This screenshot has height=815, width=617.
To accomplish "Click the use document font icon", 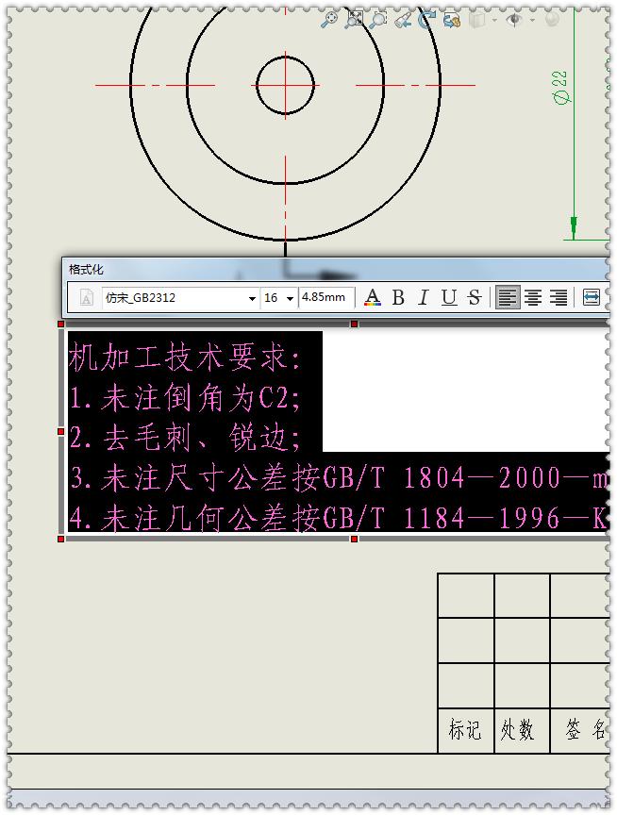I will point(86,298).
